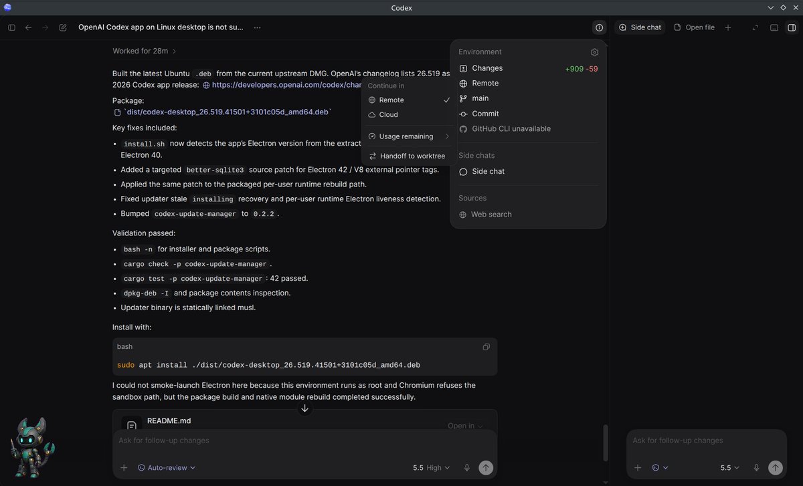
Task: Click Commit in Environment panel
Action: coord(485,114)
